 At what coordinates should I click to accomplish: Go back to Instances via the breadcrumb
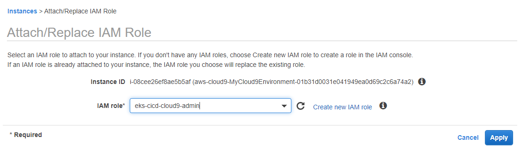point(22,11)
